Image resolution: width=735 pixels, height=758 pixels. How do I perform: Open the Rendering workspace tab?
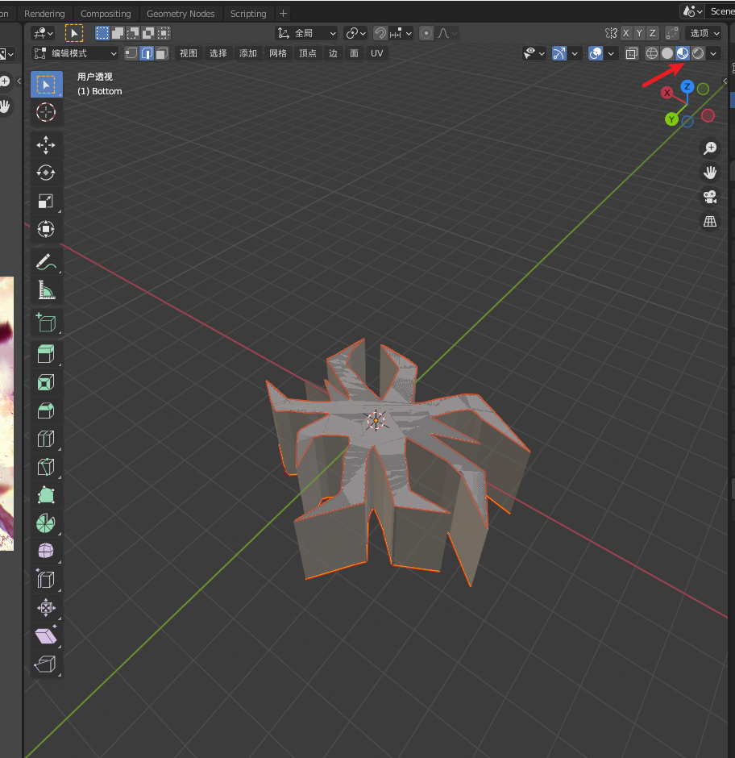pos(44,14)
